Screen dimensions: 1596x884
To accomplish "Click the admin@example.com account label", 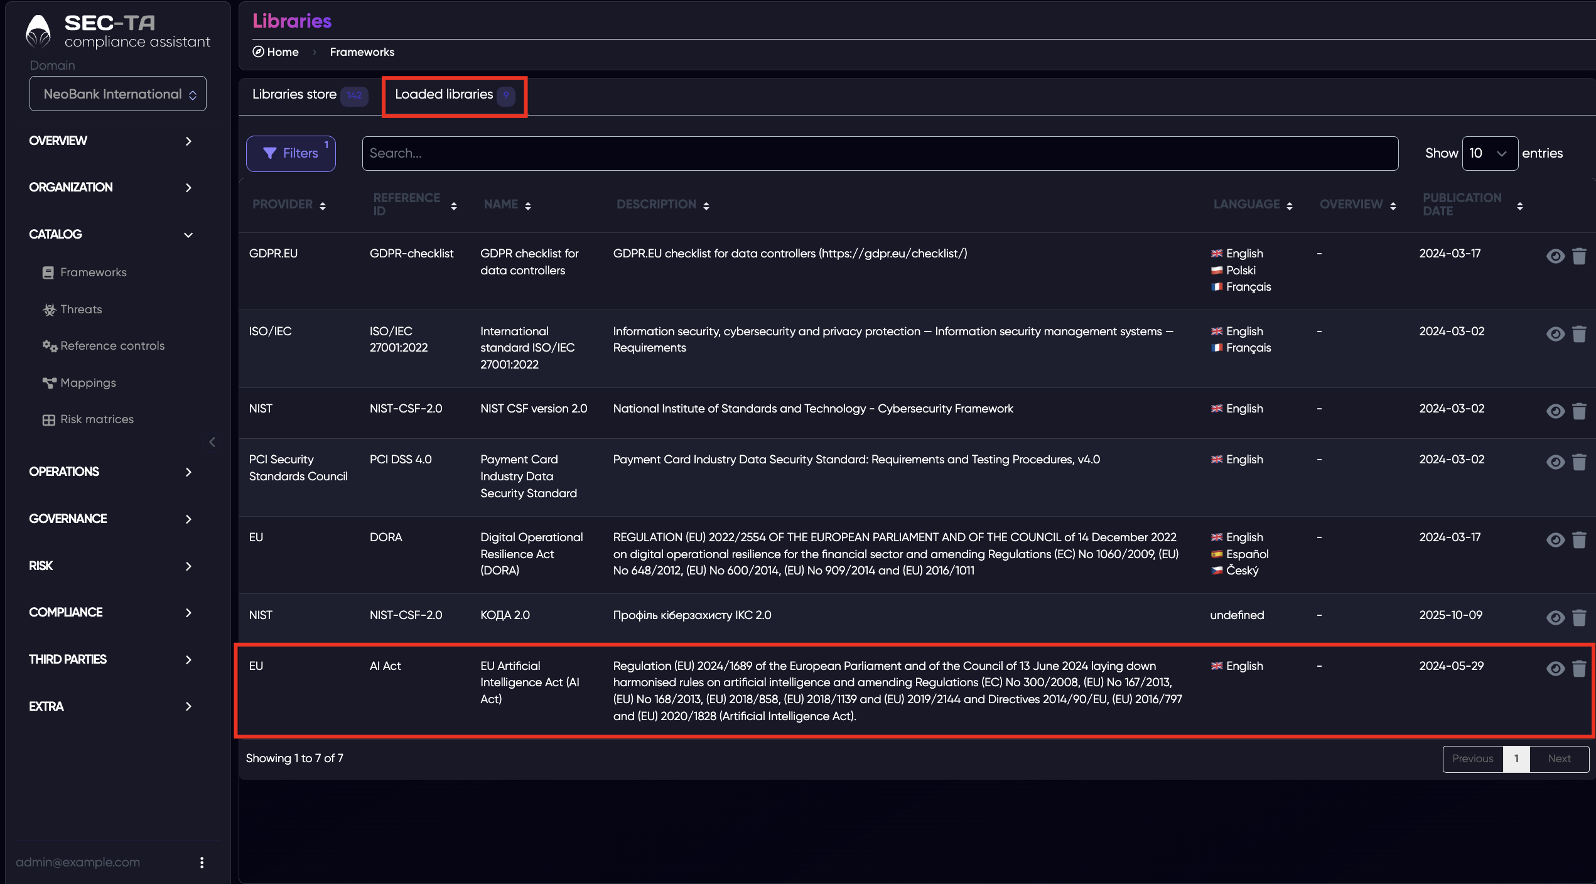I will pos(78,862).
